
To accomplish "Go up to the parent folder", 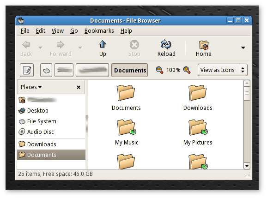I will [103, 48].
